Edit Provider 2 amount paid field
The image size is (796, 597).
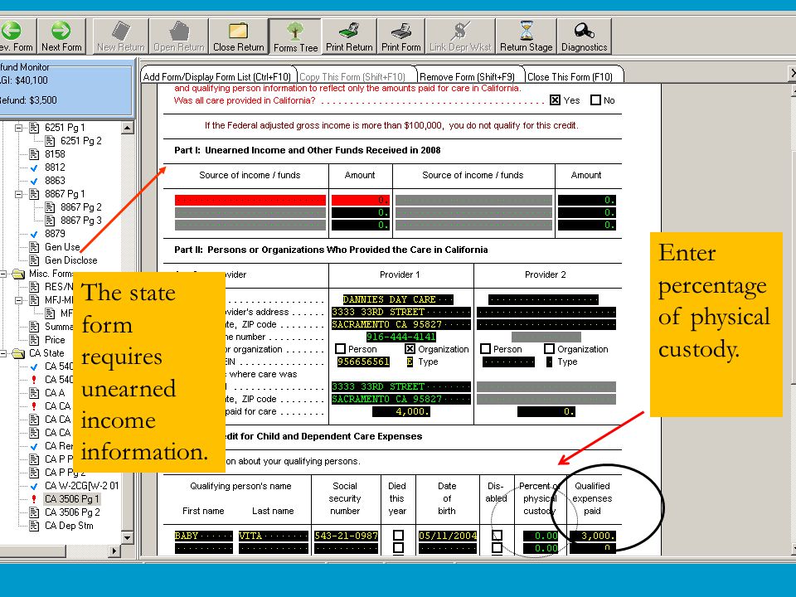[546, 412]
